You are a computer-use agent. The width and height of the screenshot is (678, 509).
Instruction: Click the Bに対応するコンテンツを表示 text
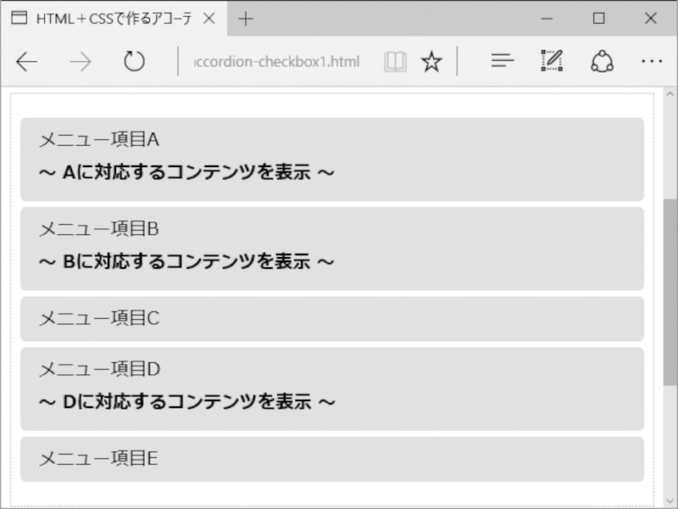[186, 262]
